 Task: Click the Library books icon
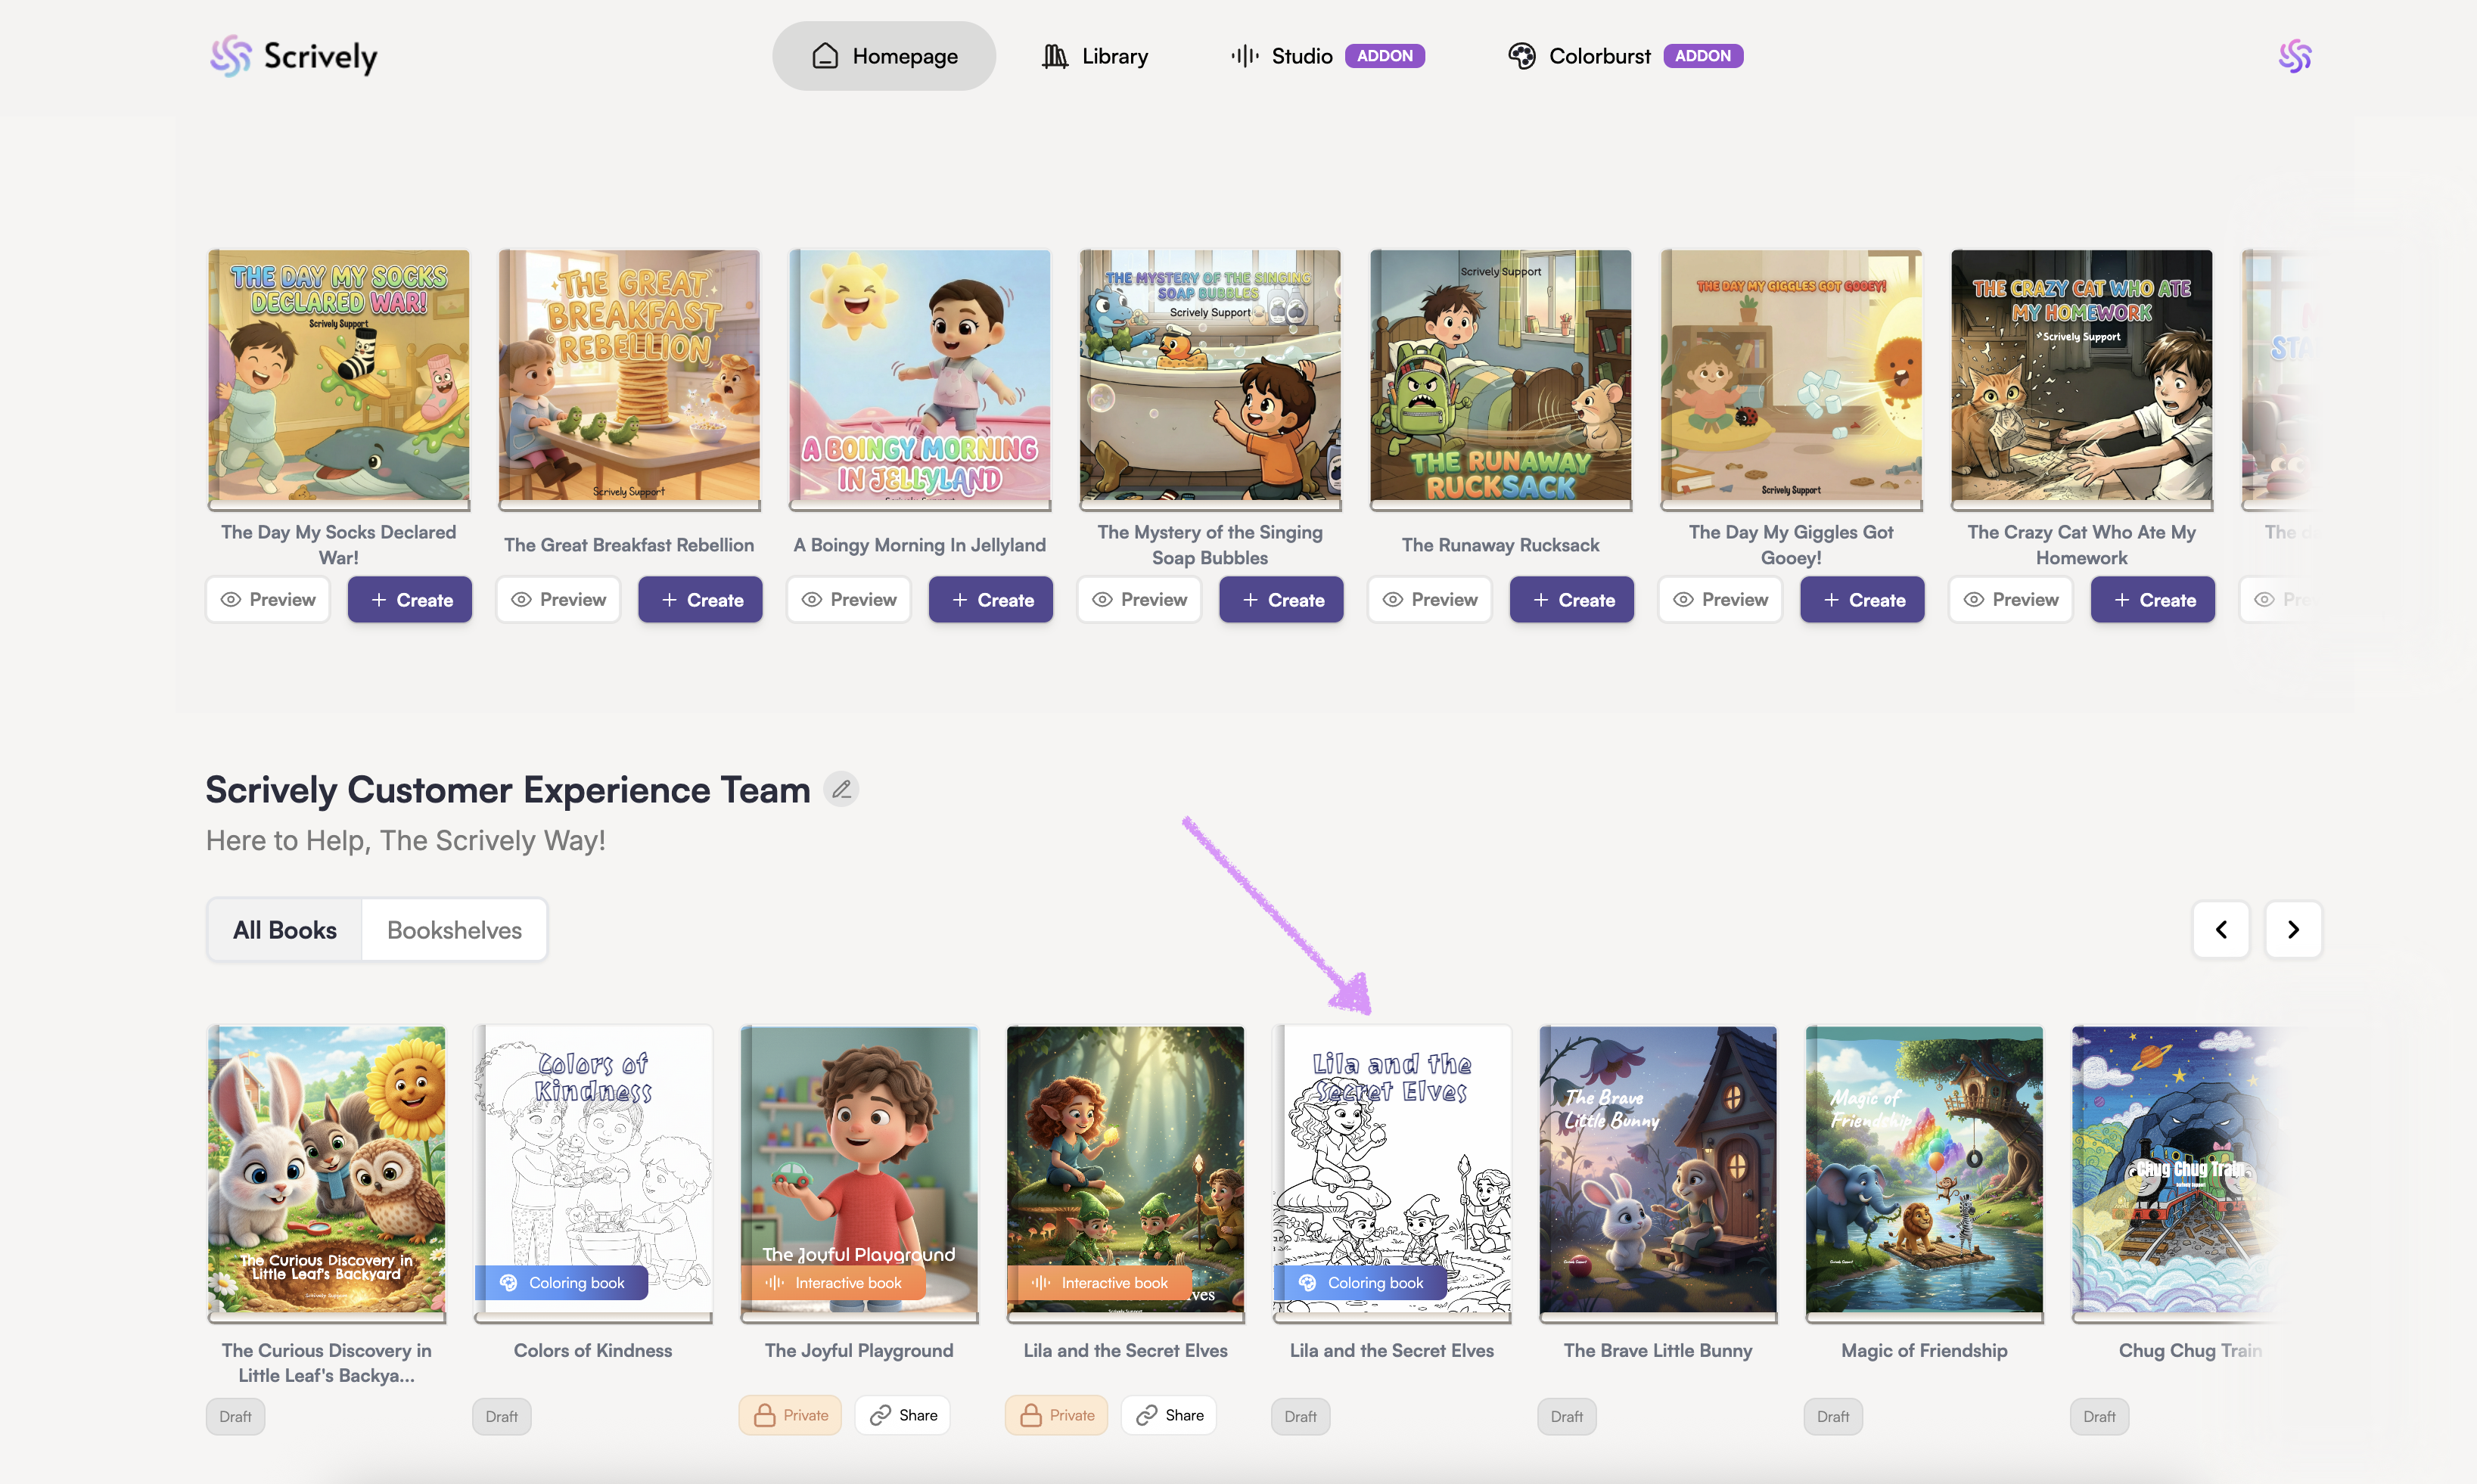point(1054,56)
